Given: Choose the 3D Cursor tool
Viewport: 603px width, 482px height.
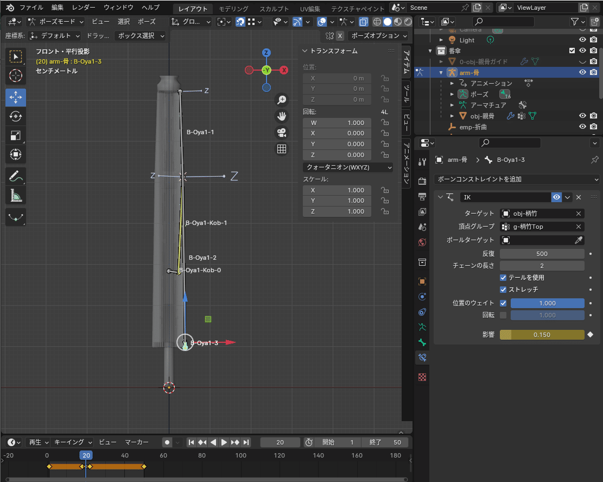Looking at the screenshot, I should point(16,76).
